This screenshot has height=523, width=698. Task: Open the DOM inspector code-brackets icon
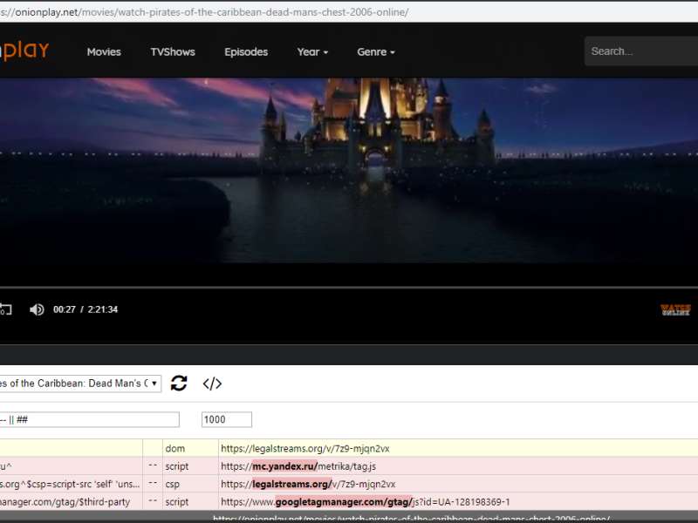212,384
